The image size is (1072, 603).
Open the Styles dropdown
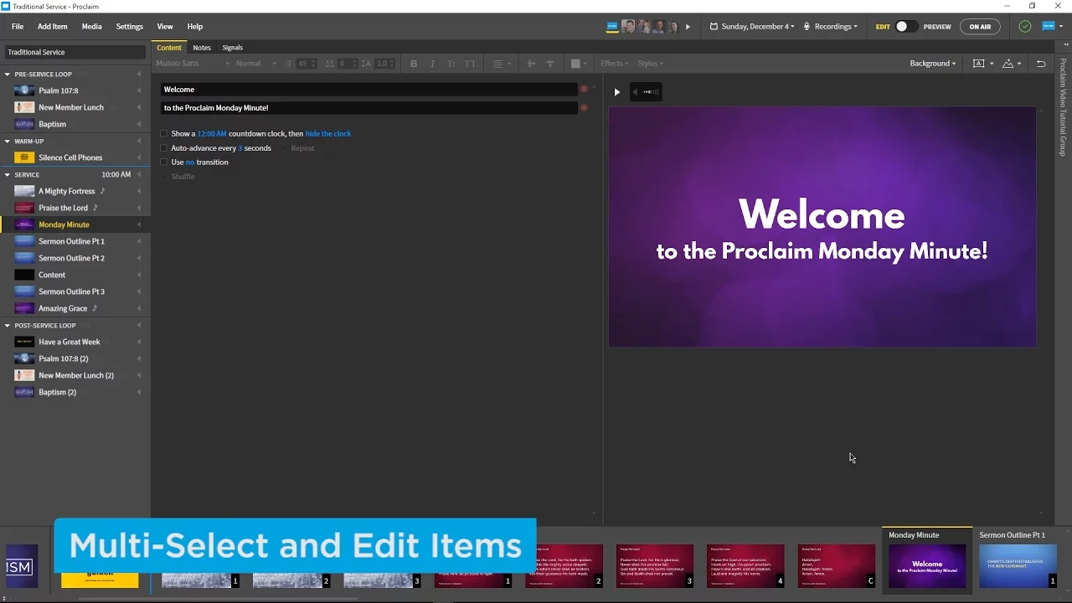[x=650, y=64]
